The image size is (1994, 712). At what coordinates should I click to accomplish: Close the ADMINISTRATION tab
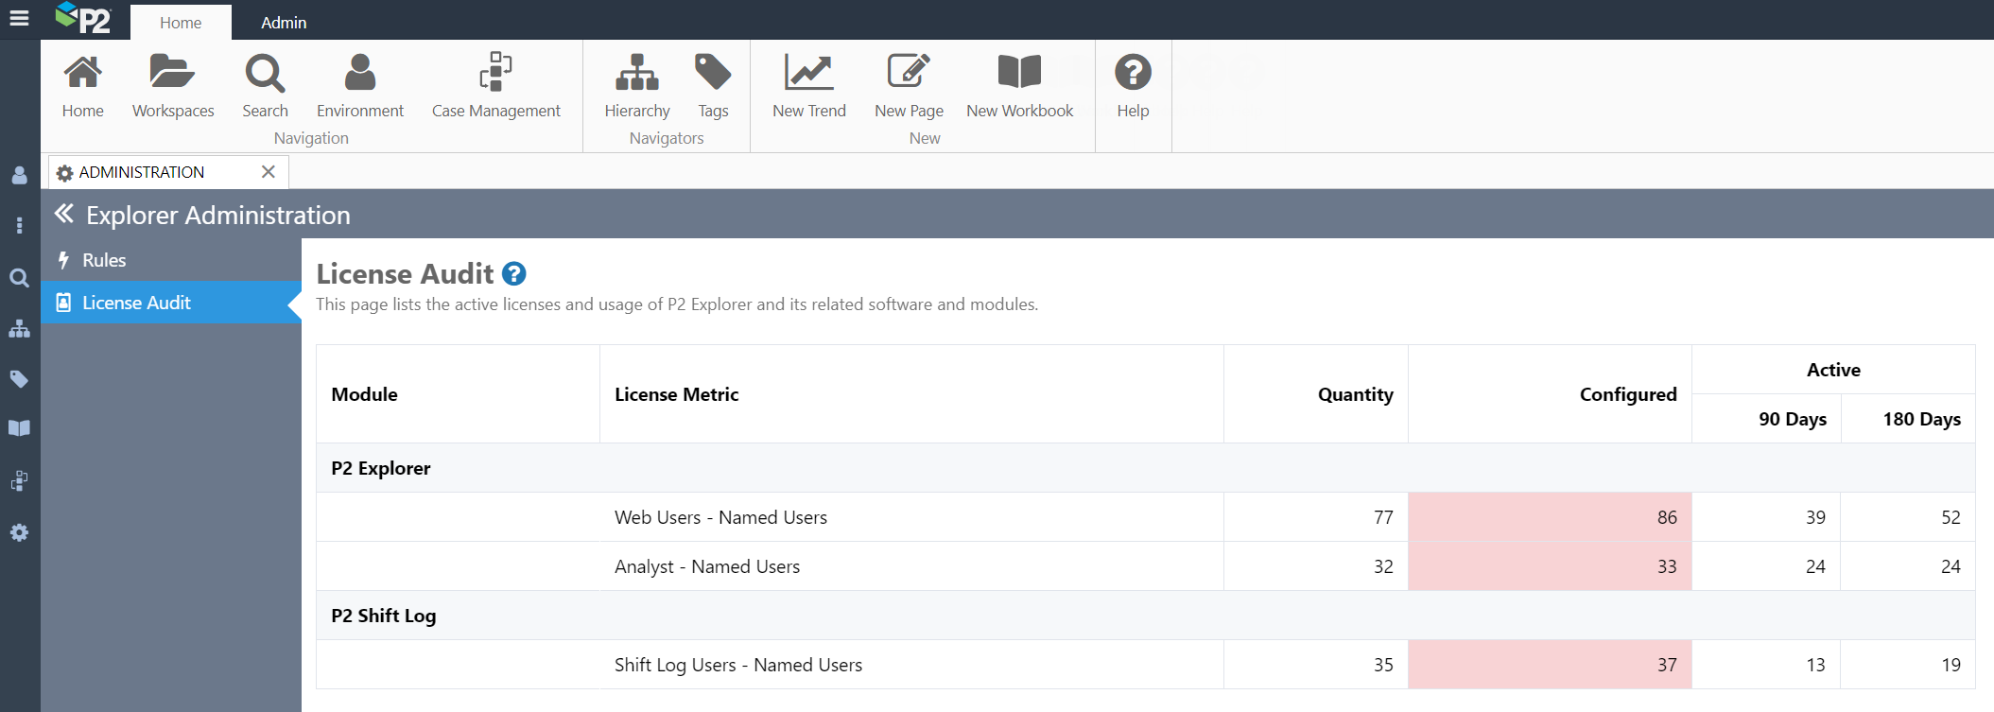pyautogui.click(x=269, y=172)
